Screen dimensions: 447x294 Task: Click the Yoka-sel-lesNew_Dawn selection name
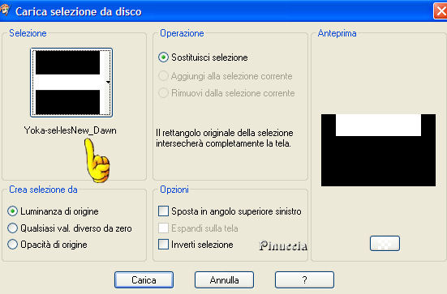coord(70,130)
